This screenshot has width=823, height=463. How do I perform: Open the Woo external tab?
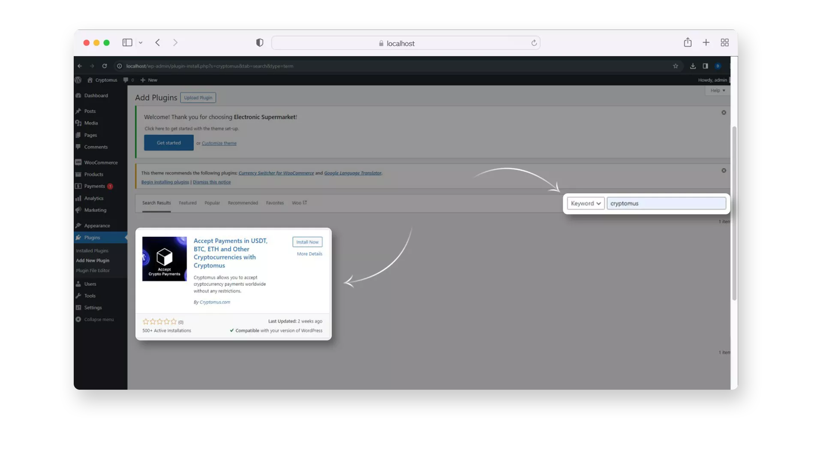pyautogui.click(x=299, y=203)
